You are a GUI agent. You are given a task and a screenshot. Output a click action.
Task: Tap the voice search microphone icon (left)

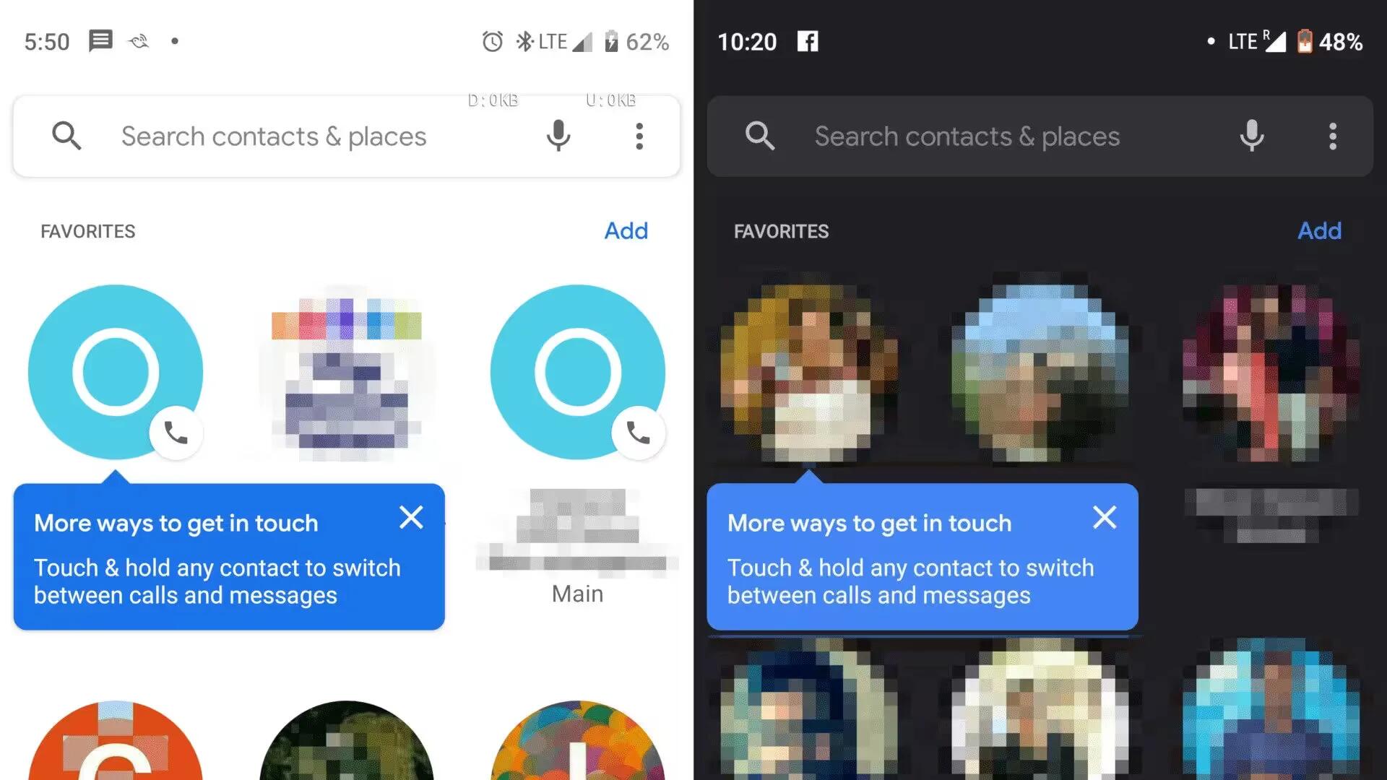pyautogui.click(x=558, y=135)
